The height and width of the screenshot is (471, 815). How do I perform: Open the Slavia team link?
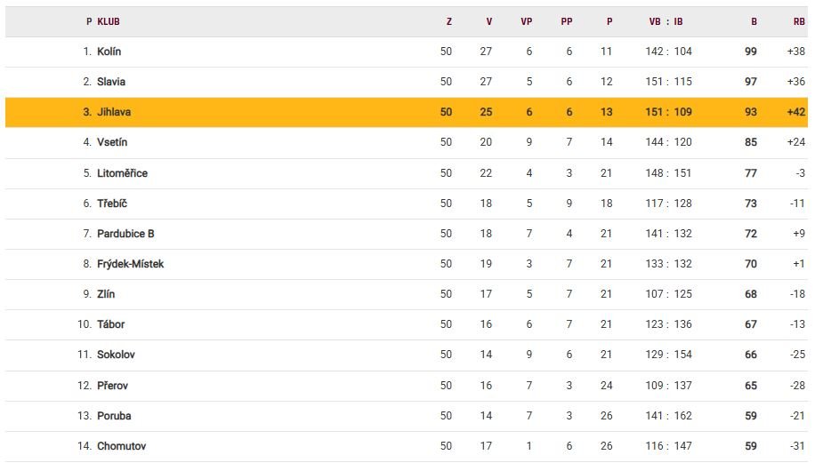111,82
